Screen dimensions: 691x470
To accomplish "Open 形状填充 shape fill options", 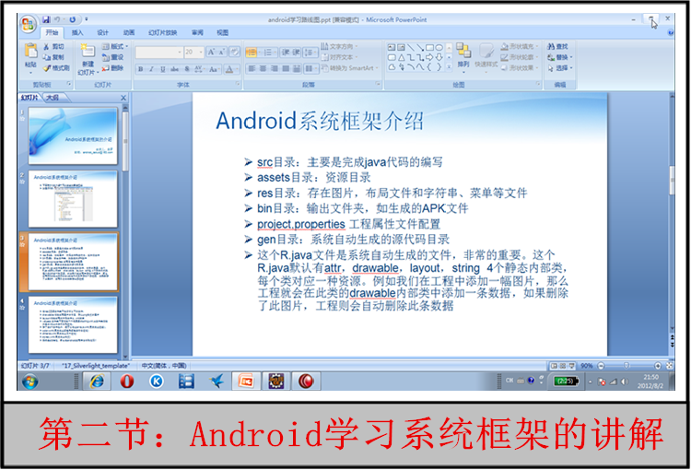I will [520, 46].
